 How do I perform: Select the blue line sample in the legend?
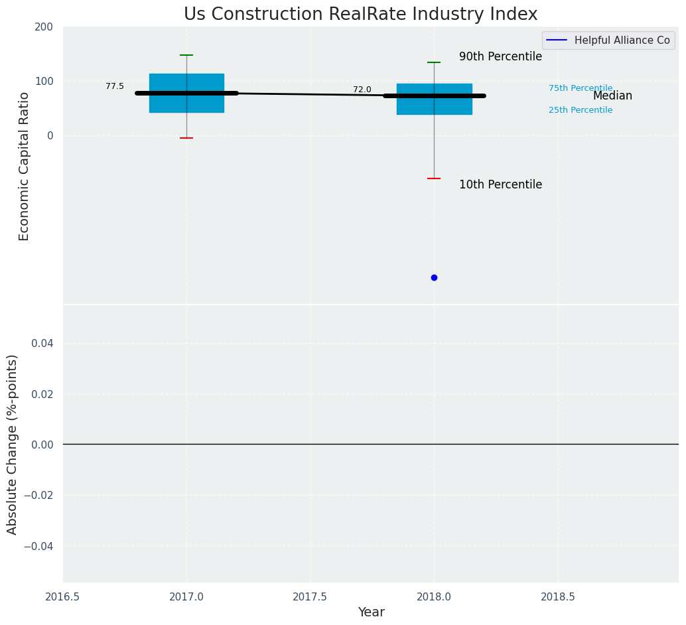point(557,40)
